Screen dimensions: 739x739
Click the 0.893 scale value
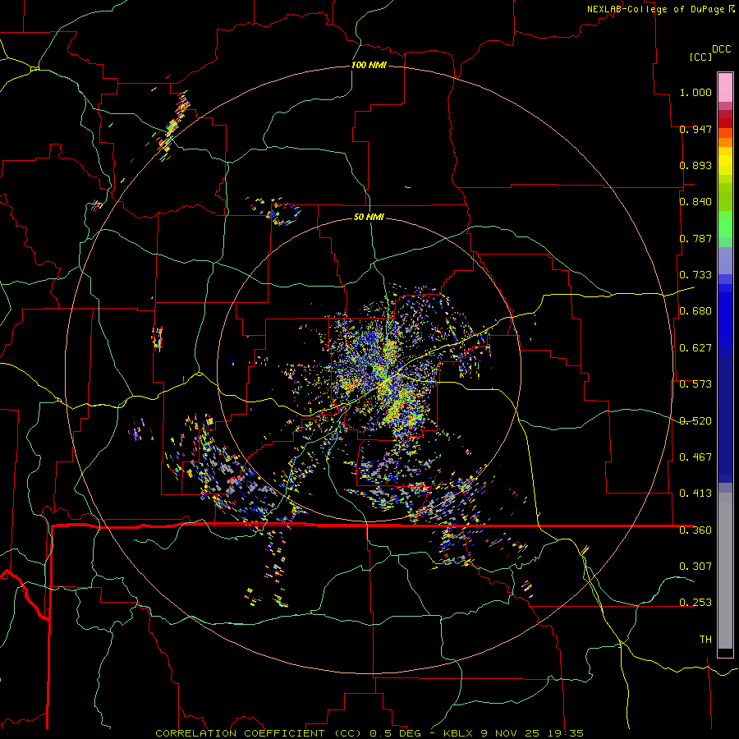point(695,165)
